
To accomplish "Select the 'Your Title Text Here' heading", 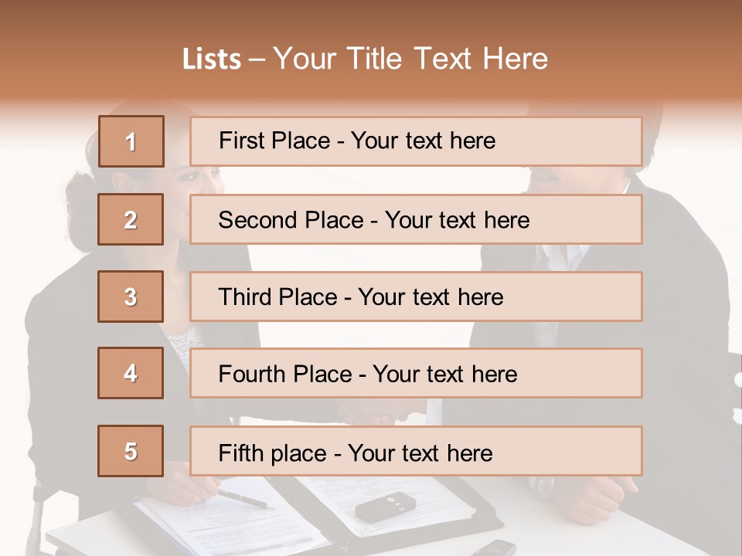I will pyautogui.click(x=410, y=59).
